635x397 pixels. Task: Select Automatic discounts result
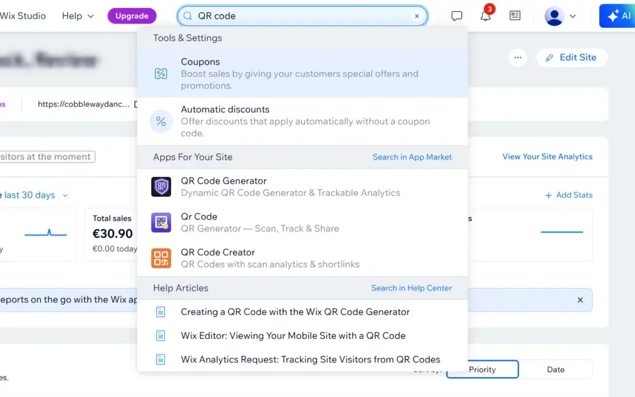[x=302, y=121]
